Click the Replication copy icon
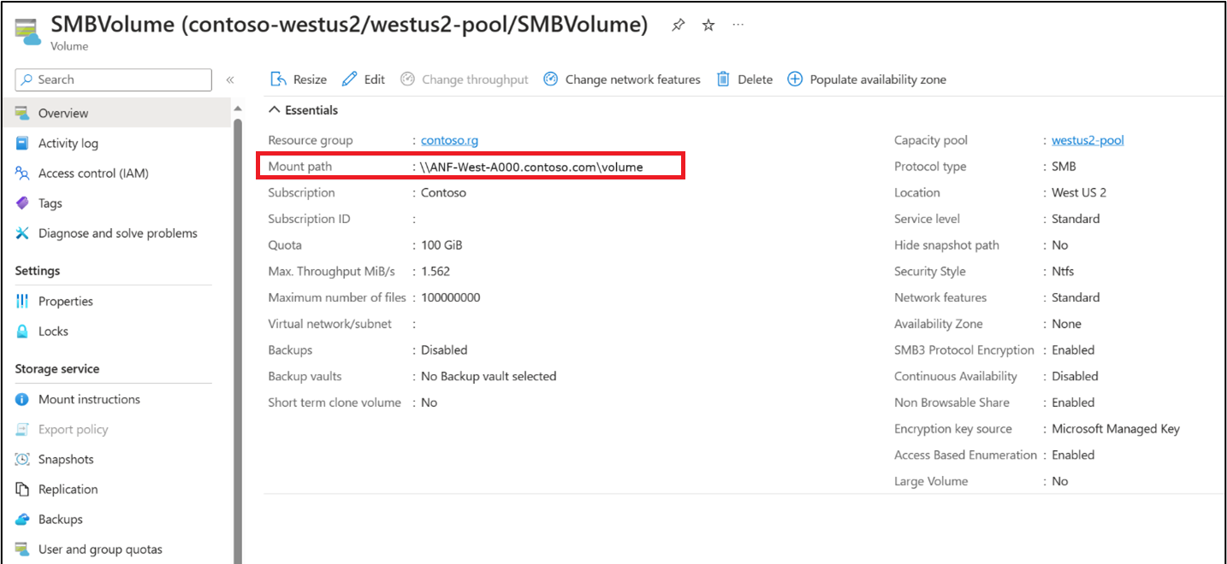Image resolution: width=1227 pixels, height=564 pixels. tap(22, 490)
